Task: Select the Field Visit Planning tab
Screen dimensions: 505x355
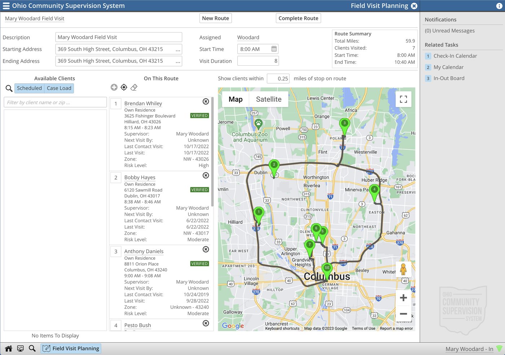Action: [71, 348]
